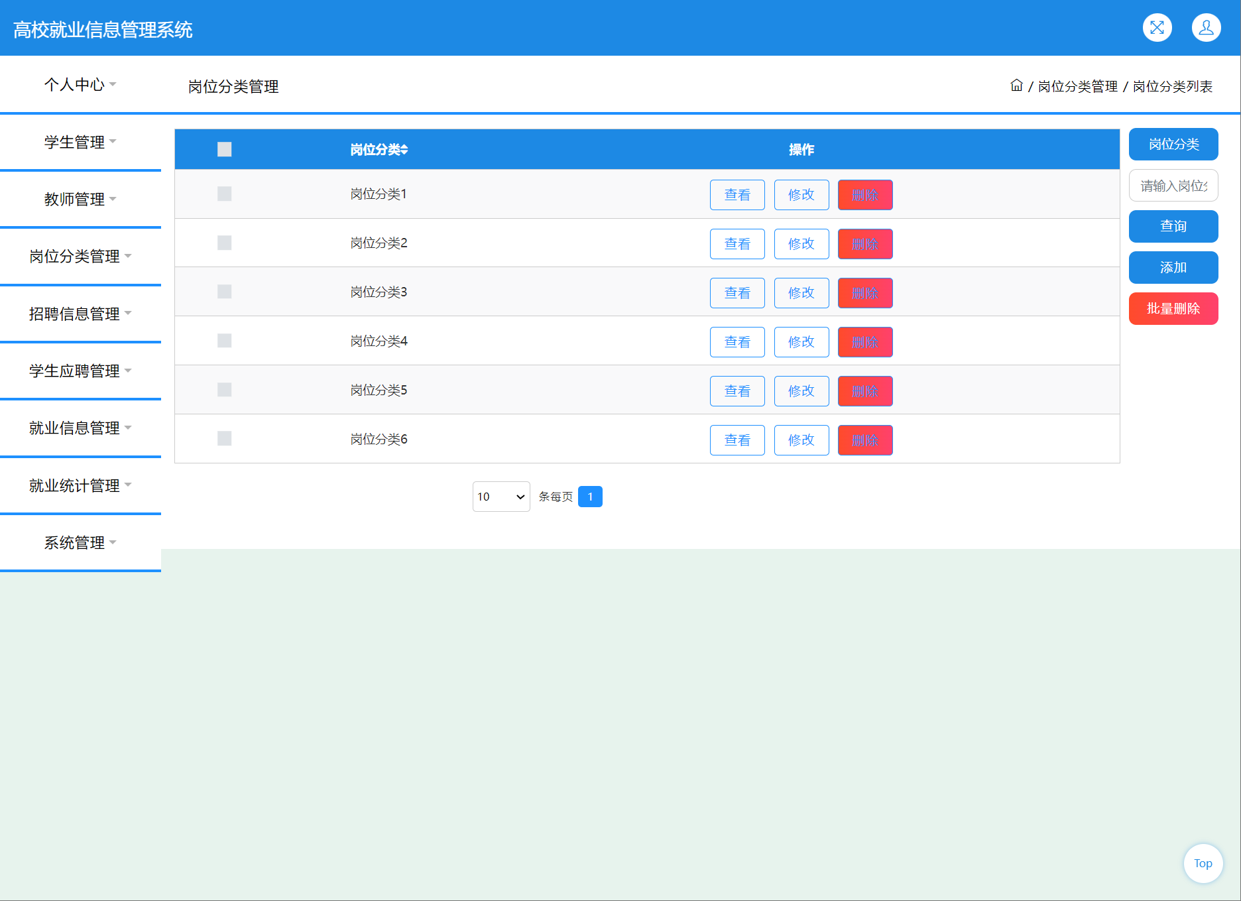Screen dimensions: 1241x901
Task: Click the red 批量删除 button
Action: pyautogui.click(x=1173, y=308)
